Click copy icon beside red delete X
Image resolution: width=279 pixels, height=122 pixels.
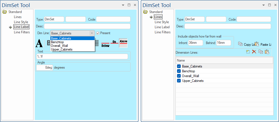(x=260, y=52)
